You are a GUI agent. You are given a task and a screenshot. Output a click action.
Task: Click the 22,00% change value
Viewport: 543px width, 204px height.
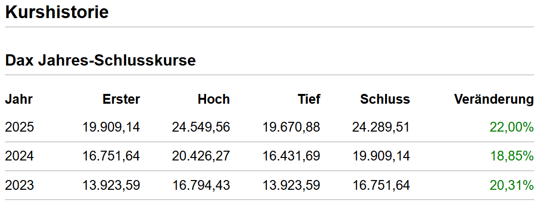pyautogui.click(x=512, y=127)
